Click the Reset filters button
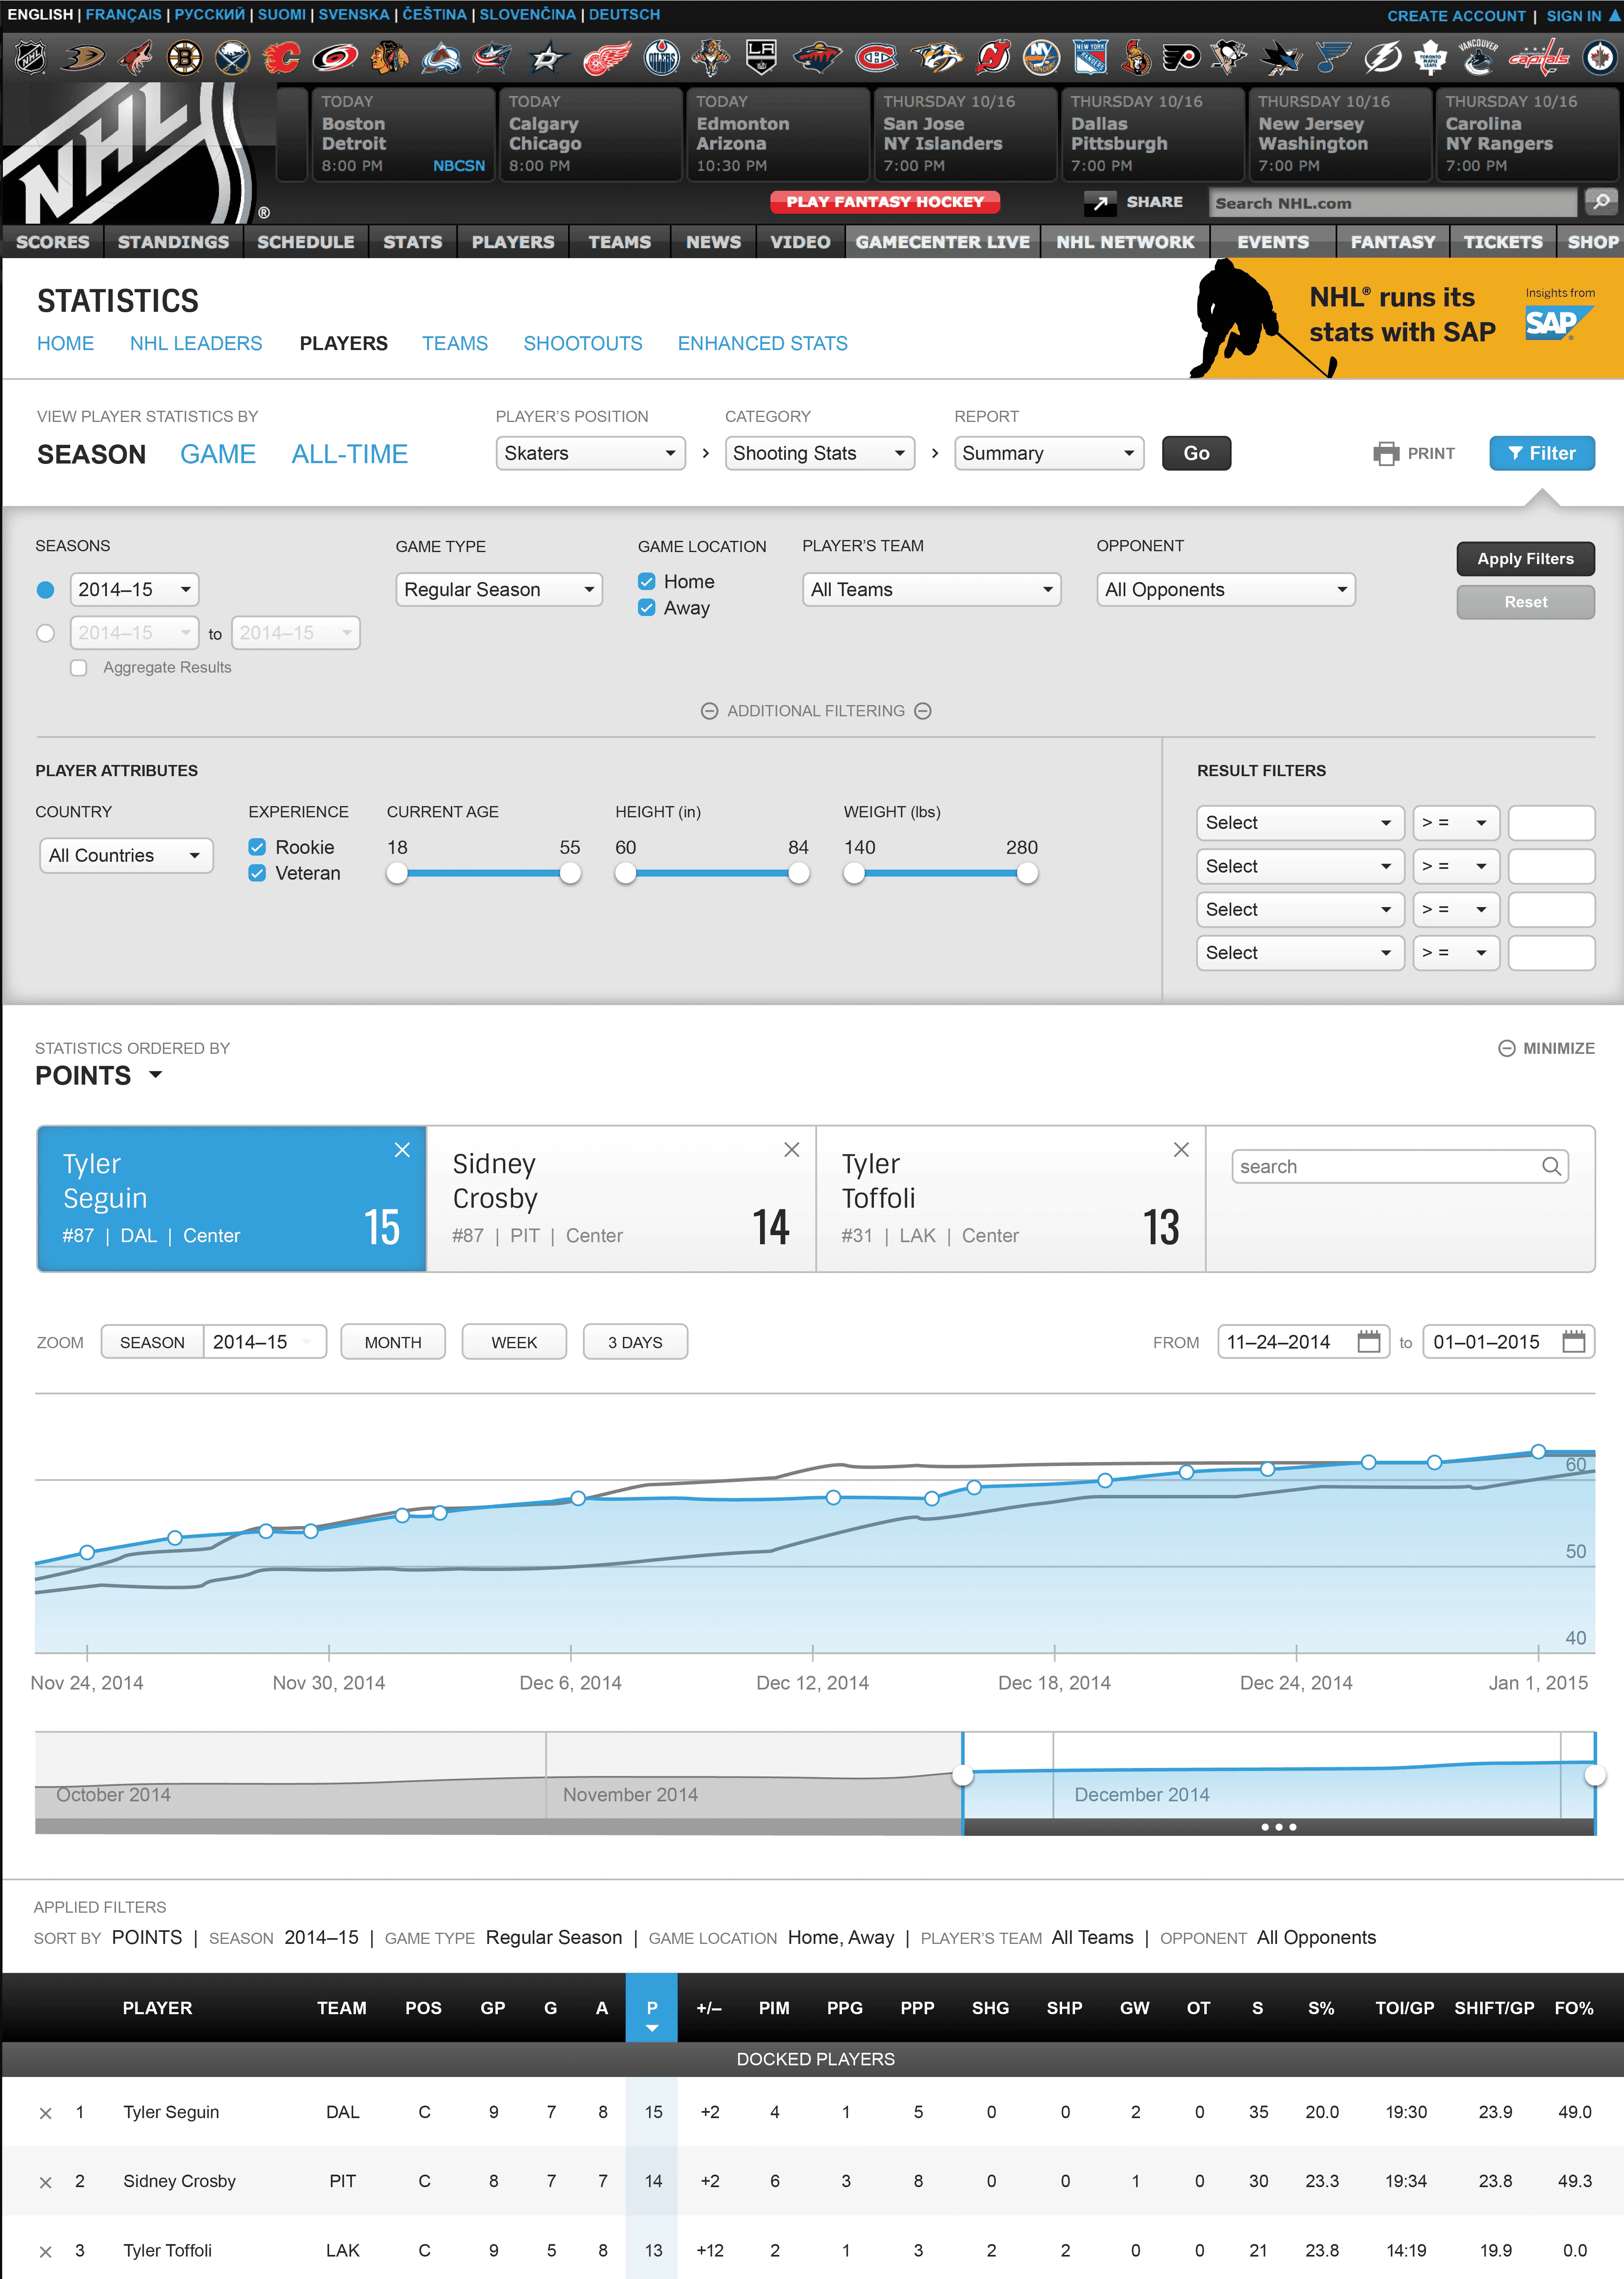This screenshot has height=2279, width=1624. point(1525,602)
